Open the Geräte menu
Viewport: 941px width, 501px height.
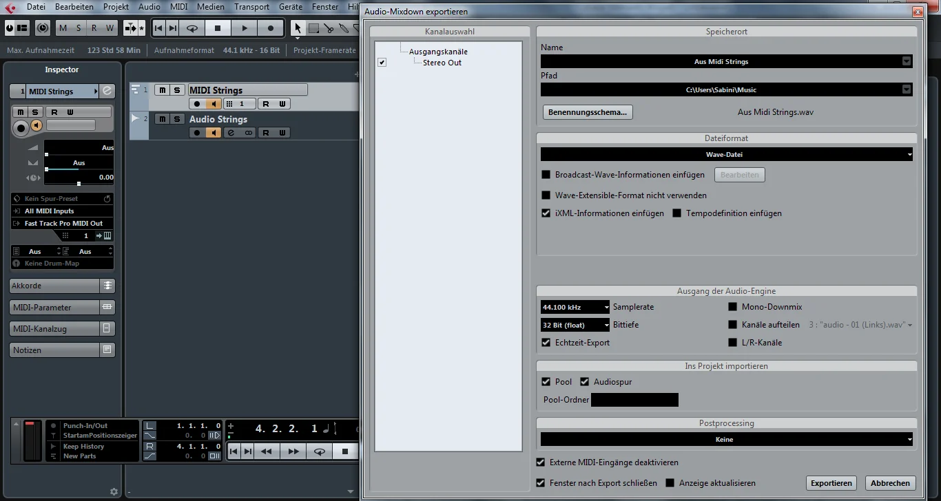291,7
